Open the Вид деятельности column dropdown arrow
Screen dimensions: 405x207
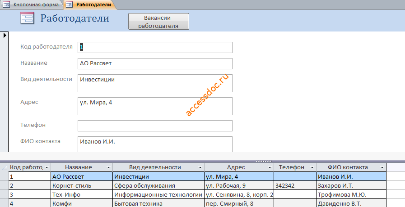pos(200,167)
